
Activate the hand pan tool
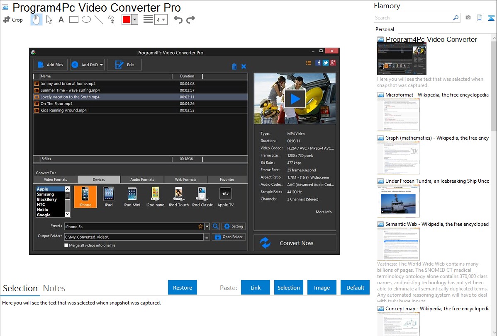pyautogui.click(x=36, y=19)
